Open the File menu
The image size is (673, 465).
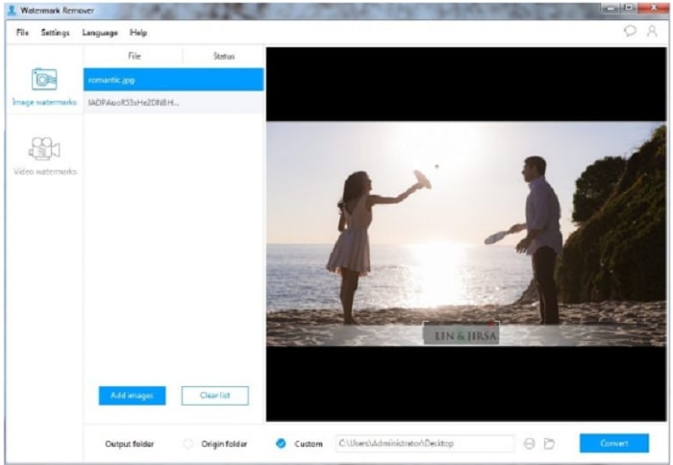point(22,33)
